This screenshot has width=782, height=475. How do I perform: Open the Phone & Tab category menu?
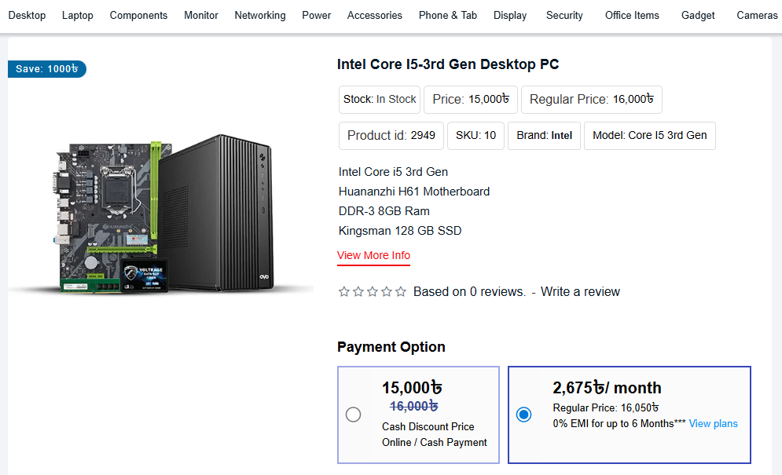[448, 16]
